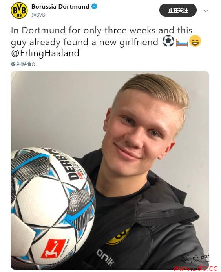Screen dimensions: 221x272
Task: Click the soccer ball emoji in tweet
Action: [x=168, y=41]
